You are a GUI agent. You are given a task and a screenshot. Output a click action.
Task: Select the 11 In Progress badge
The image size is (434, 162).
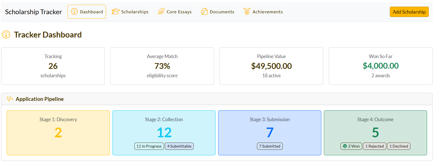click(x=149, y=146)
